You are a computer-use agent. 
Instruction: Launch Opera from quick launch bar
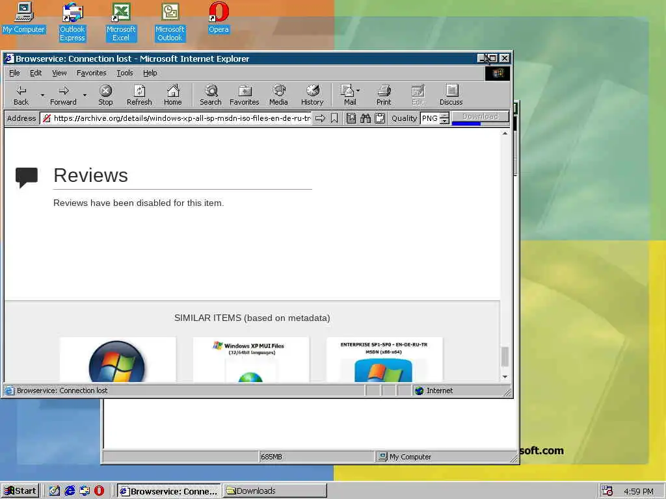(x=99, y=491)
